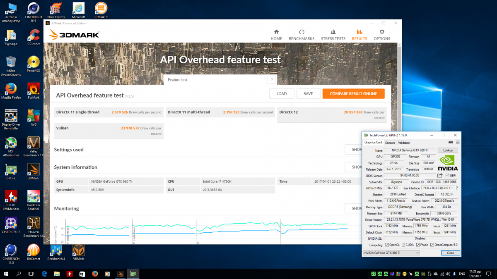This screenshot has height=279, width=497.
Task: Open 3DMark 11 desktop shortcut
Action: [x=101, y=11]
